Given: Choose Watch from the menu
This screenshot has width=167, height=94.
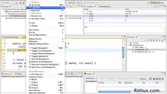Looking at the screenshot, I should point(45,79).
